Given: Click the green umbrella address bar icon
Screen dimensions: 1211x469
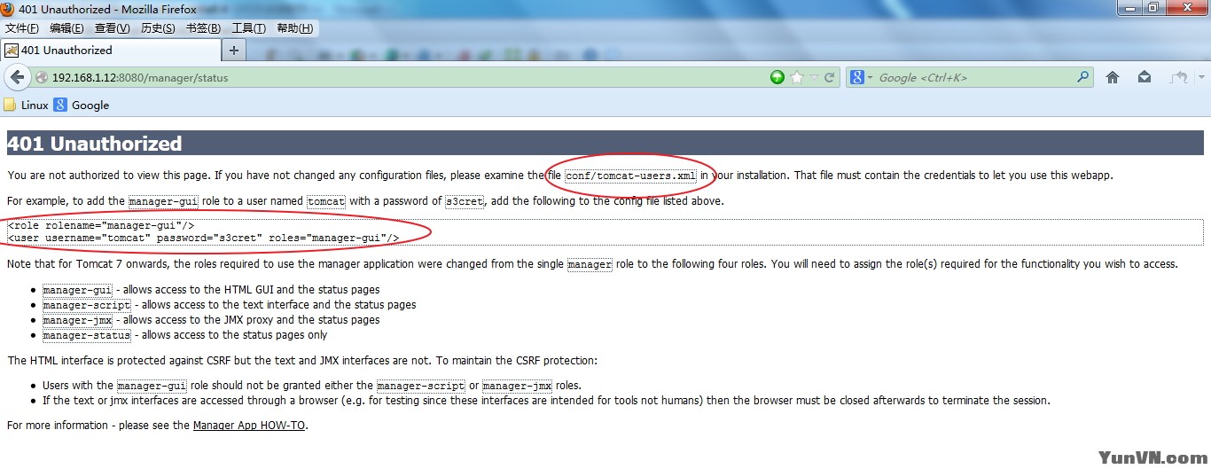Looking at the screenshot, I should click(x=777, y=77).
